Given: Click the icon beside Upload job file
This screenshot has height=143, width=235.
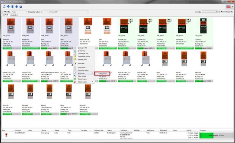Looking at the screenshot, I should coord(75,54).
